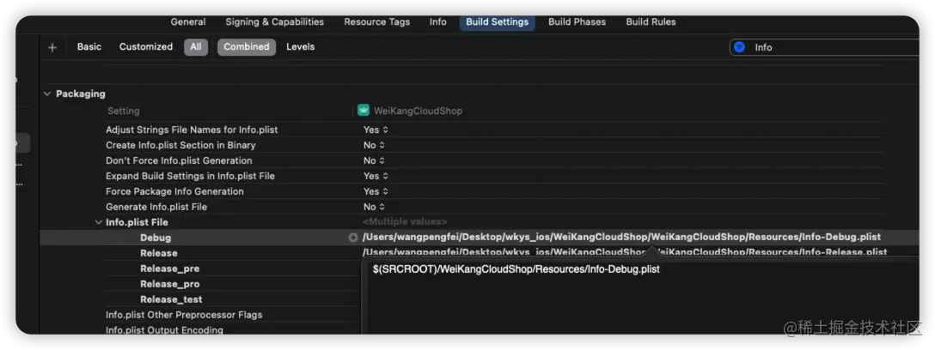The width and height of the screenshot is (935, 350).
Task: Show Customized build settings
Action: (146, 47)
